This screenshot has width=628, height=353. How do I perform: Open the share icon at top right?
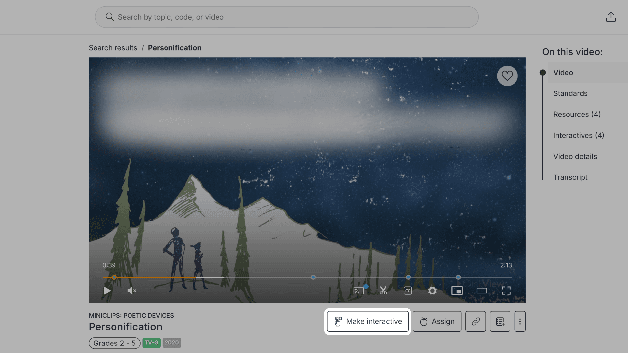coord(611,17)
